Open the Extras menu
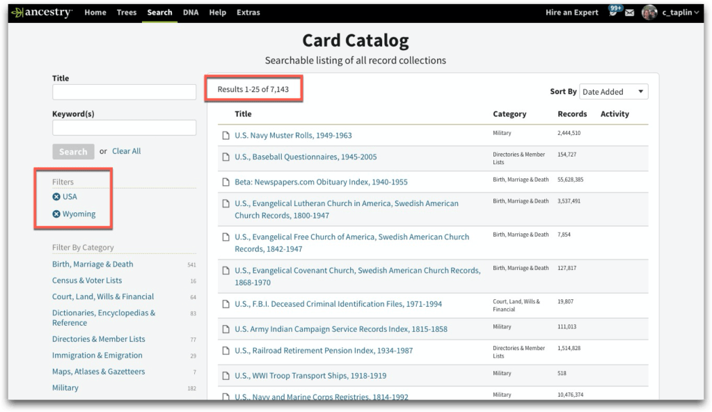Viewport: 712px width, 412px height. coord(248,13)
